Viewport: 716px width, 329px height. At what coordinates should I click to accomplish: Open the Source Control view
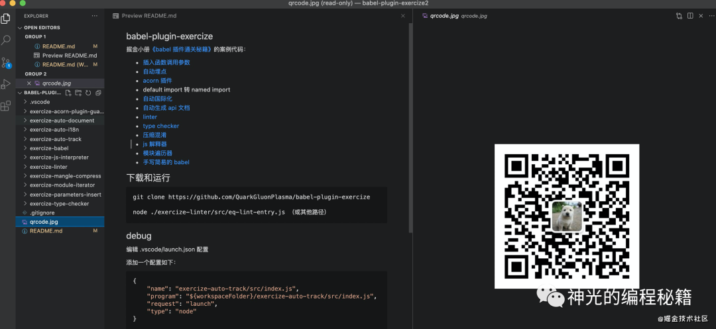pos(5,62)
